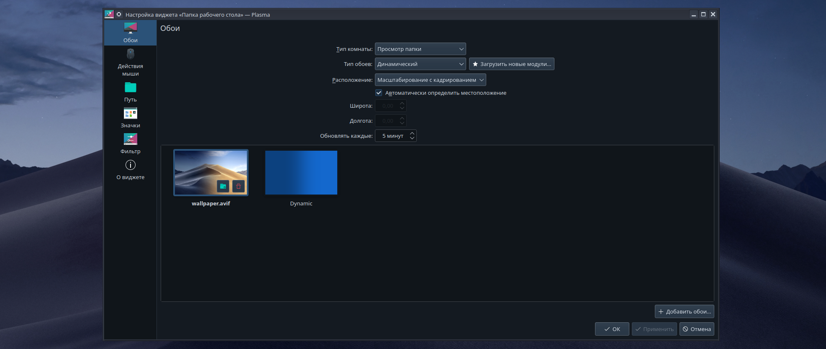Open the Значки icons section
The height and width of the screenshot is (349, 826).
pos(130,118)
